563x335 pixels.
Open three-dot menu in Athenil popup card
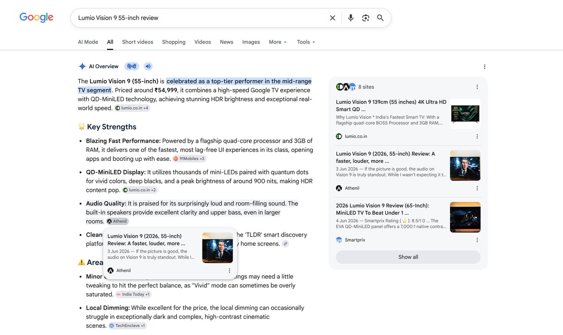point(229,271)
